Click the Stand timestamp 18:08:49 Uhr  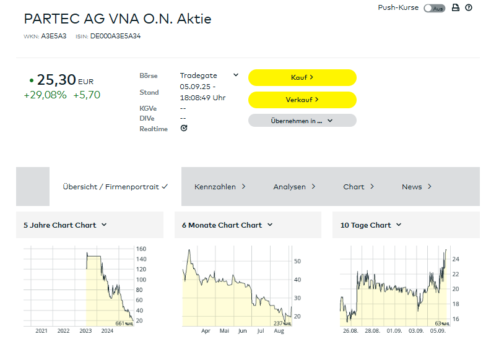click(x=202, y=98)
